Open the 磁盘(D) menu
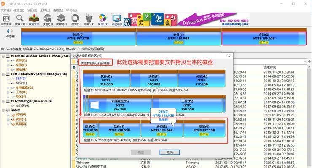This screenshot has width=312, height=168. (x=19, y=10)
